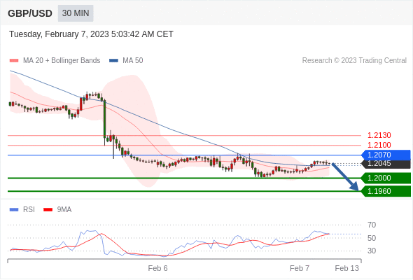The width and height of the screenshot is (413, 280).
Task: Click the 1.2070 blue pivot price tag
Action: click(x=386, y=155)
